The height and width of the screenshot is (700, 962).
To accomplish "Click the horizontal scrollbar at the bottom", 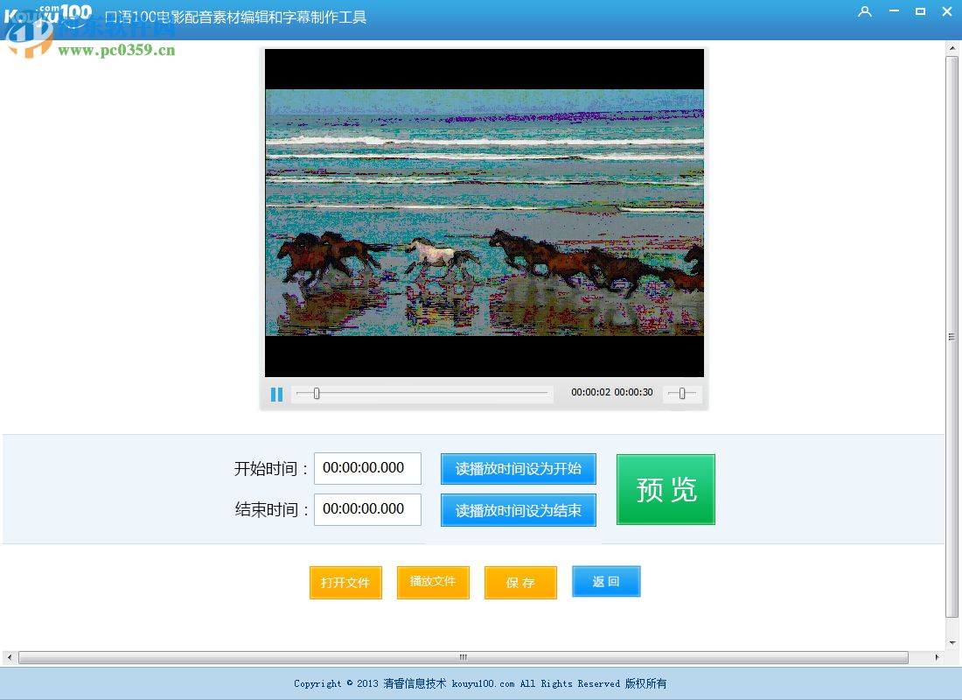I will pos(463,656).
